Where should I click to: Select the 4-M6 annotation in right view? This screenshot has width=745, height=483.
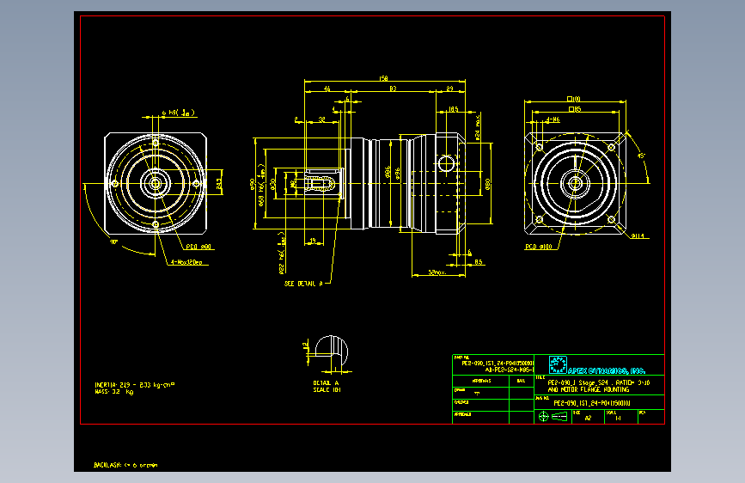pyautogui.click(x=553, y=119)
